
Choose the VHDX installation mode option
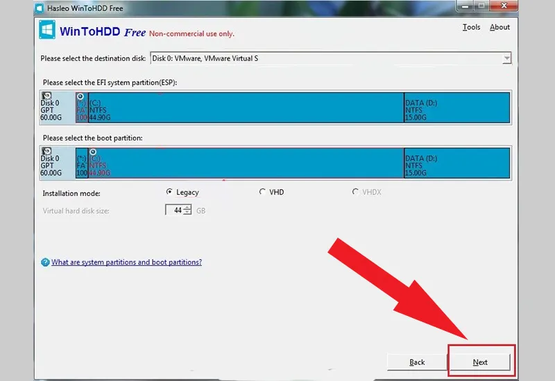click(355, 192)
